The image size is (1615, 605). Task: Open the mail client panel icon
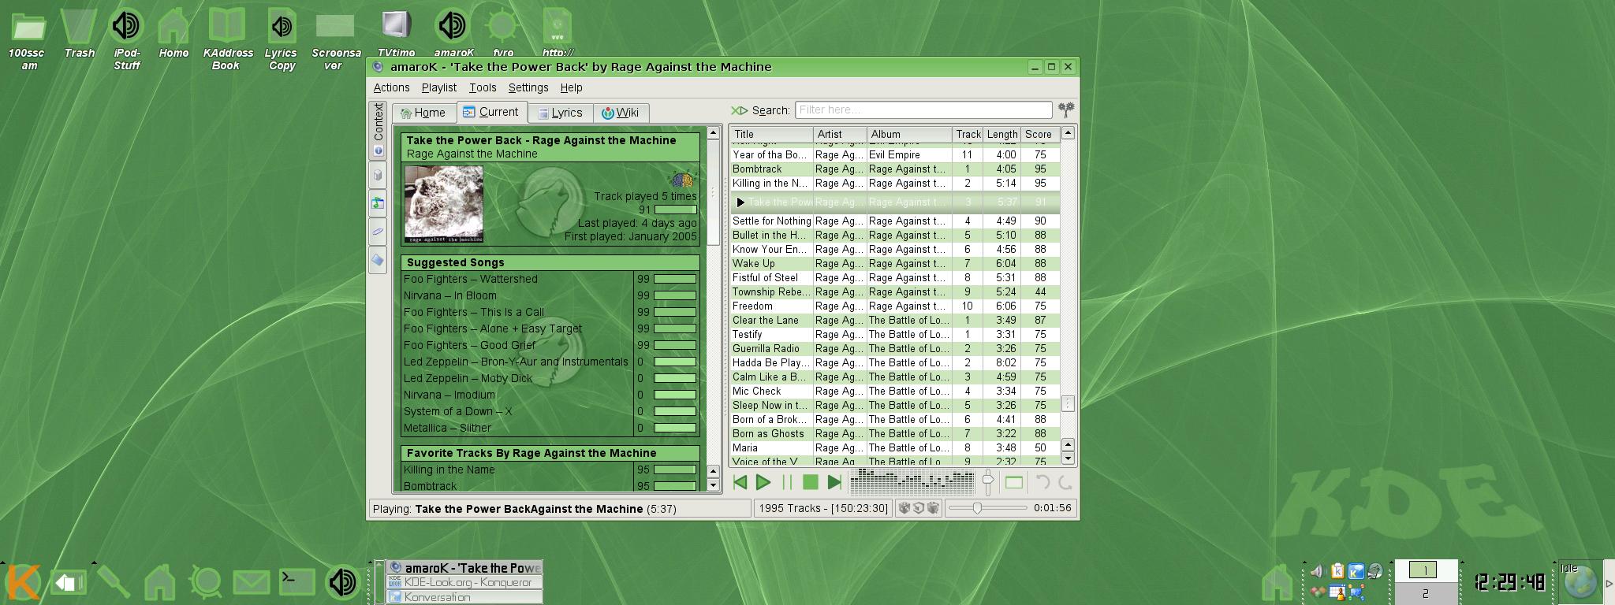click(x=251, y=583)
